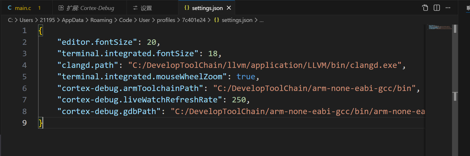Switch to the 扩展: Cortex-Debug tab
This screenshot has height=156, width=470.
pyautogui.click(x=90, y=8)
